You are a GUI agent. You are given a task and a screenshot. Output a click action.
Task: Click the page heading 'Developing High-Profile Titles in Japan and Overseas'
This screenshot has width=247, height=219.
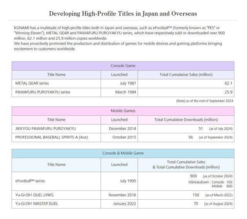point(123,14)
